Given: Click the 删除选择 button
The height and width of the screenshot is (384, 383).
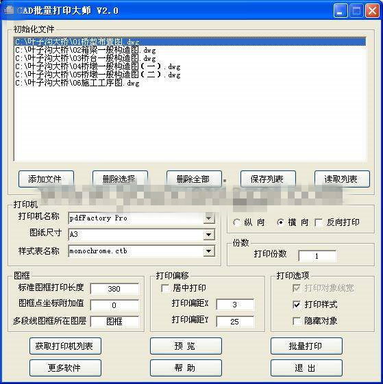Looking at the screenshot, I should (120, 179).
